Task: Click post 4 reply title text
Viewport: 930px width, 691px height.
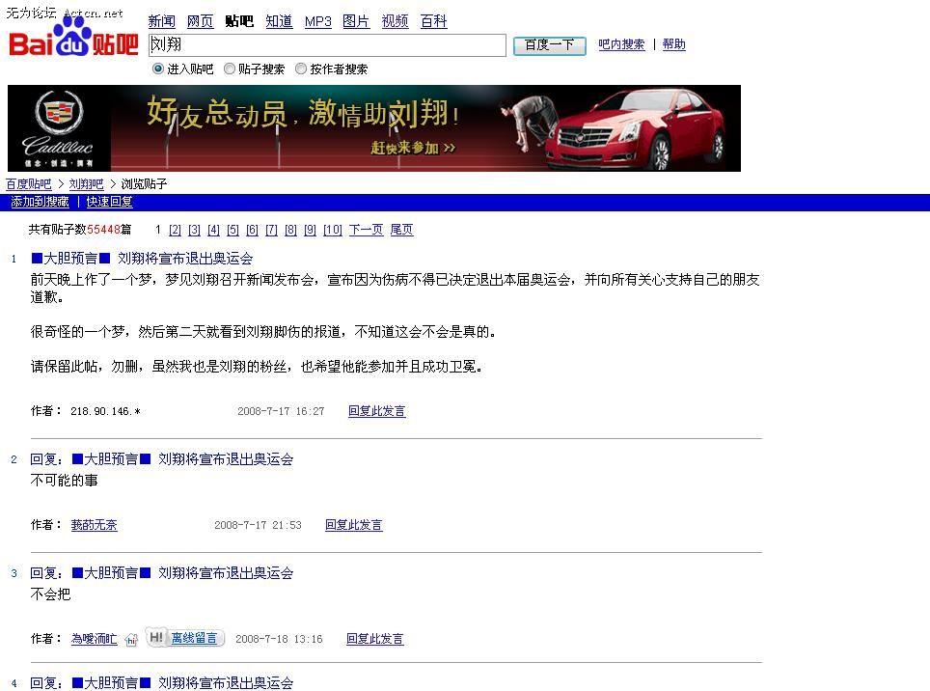Action: (162, 682)
